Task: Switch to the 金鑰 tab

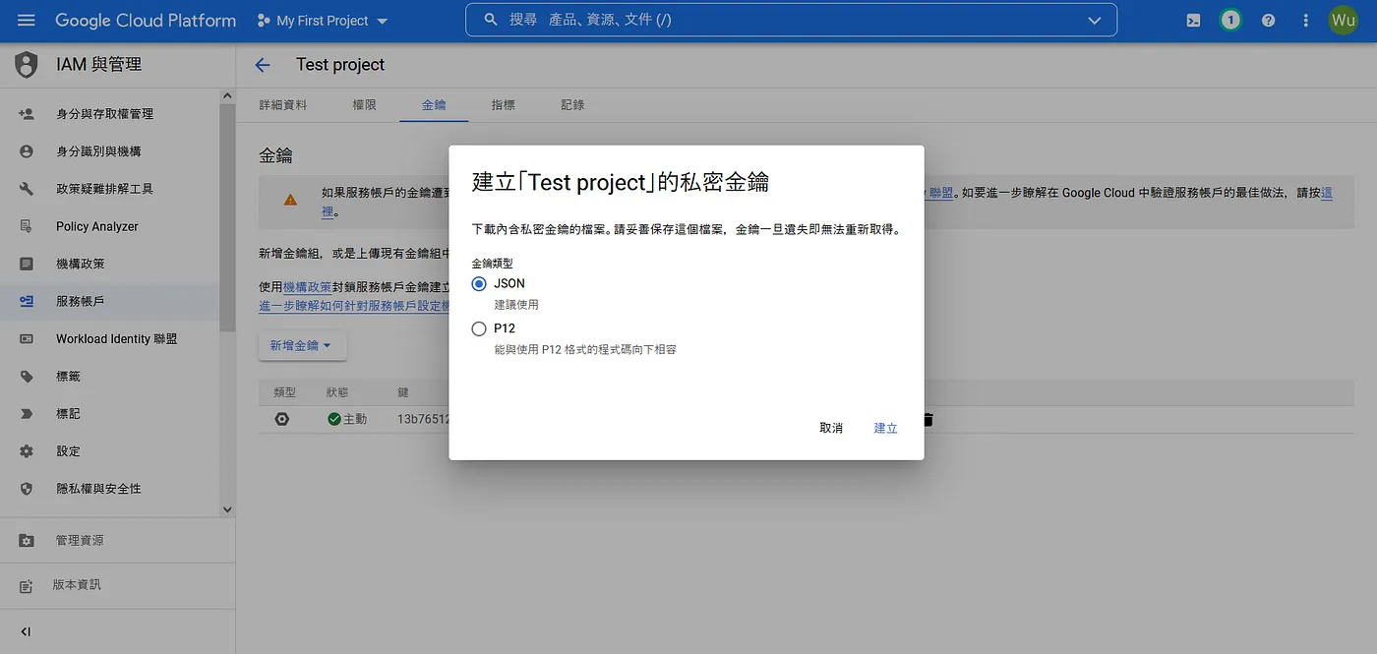Action: [434, 104]
